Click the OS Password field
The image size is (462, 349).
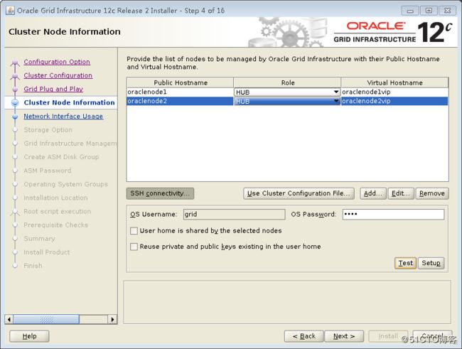pos(393,214)
